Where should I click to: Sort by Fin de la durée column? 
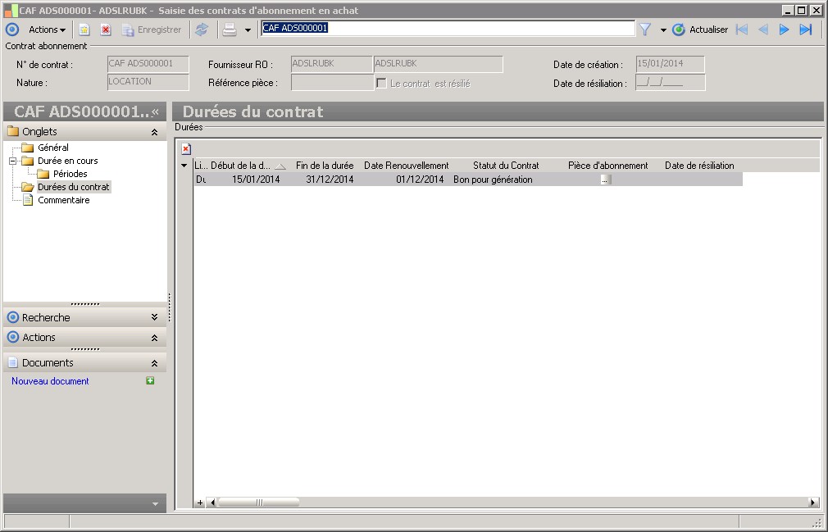pos(324,166)
